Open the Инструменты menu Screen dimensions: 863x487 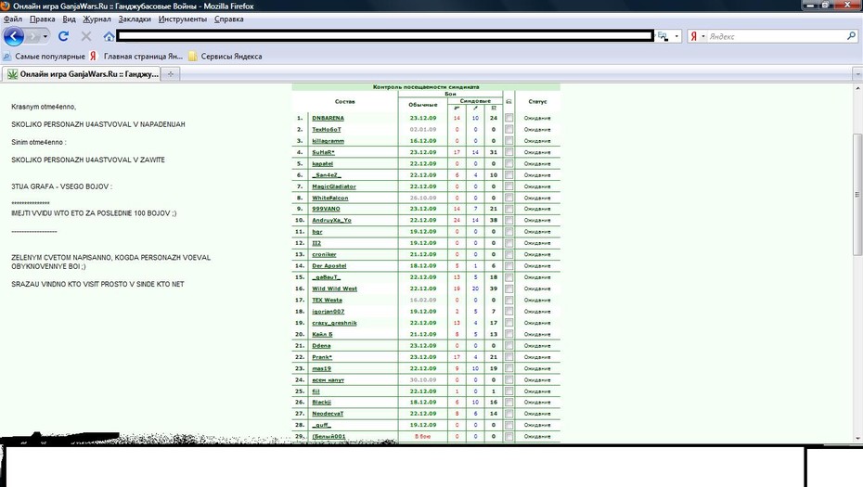click(183, 19)
